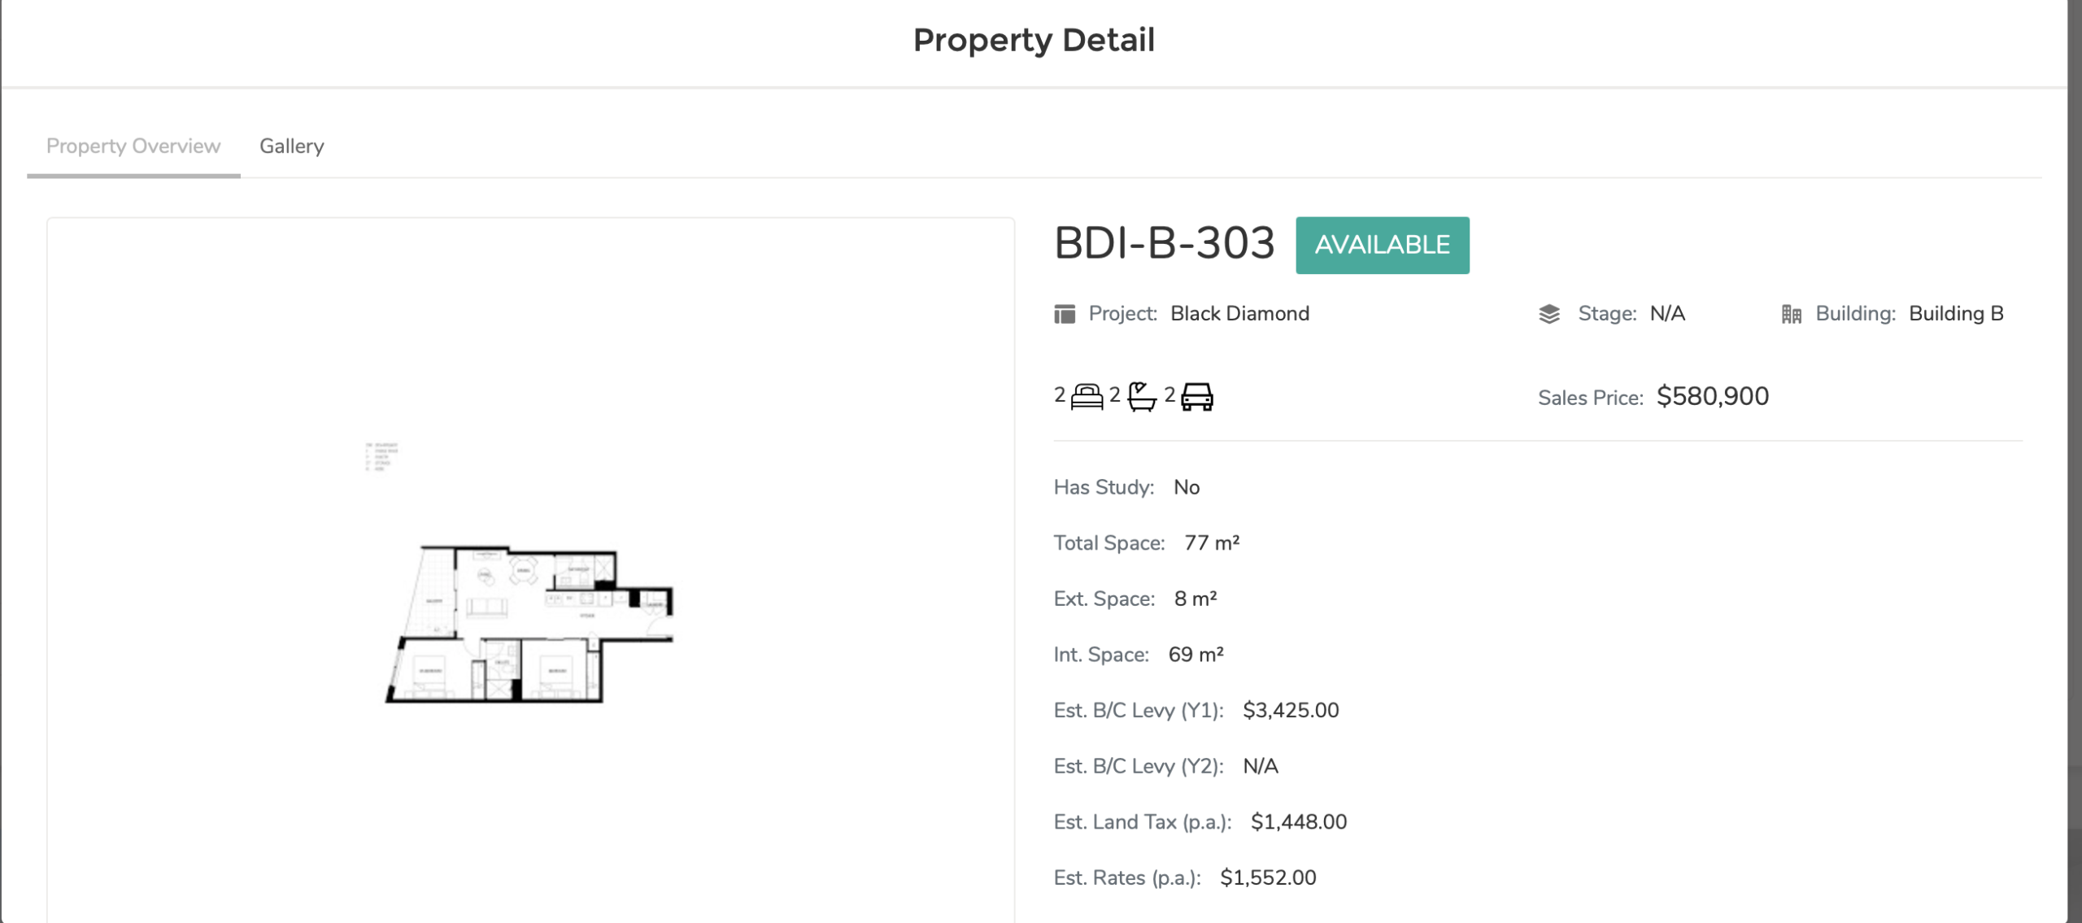Click the Est. Land Tax $1,448.00 value
This screenshot has height=923, width=2082.
point(1298,822)
